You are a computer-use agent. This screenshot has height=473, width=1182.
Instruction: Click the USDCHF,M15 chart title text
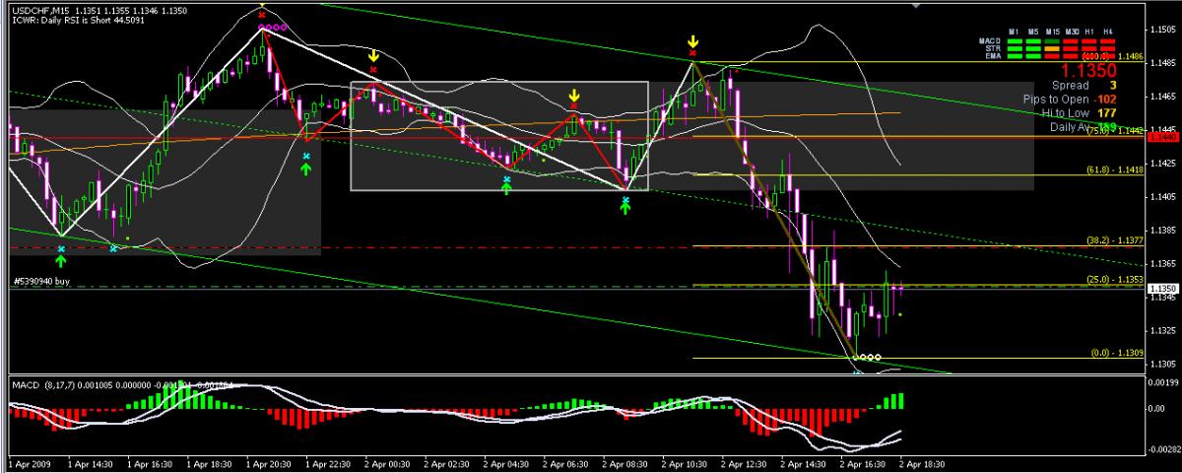point(40,10)
